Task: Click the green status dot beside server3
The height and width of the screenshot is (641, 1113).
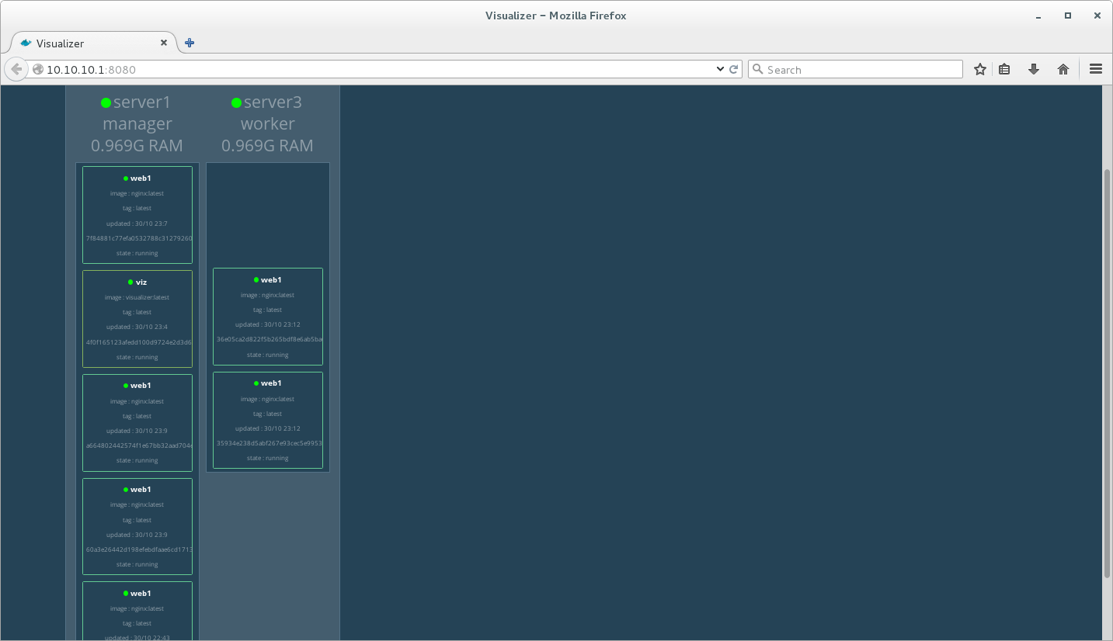Action: point(237,101)
